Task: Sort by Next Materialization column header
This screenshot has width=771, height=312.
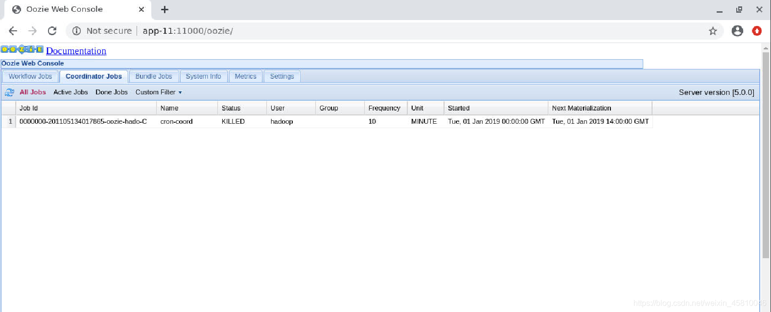Action: (600, 108)
